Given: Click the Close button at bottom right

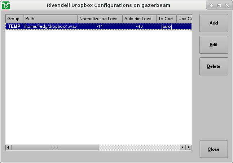Looking at the screenshot, I should [214, 149].
